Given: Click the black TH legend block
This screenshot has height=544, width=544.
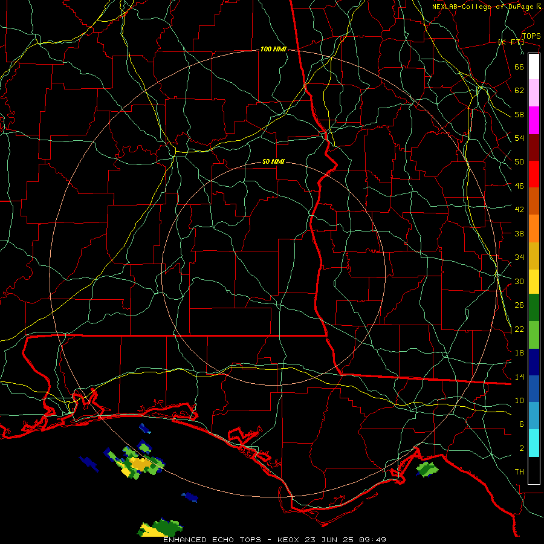Looking at the screenshot, I should click(534, 470).
